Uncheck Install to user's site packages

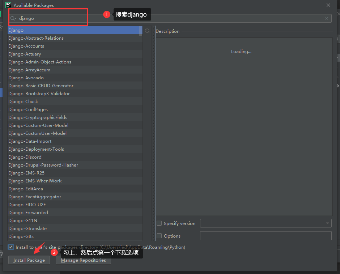tap(10, 247)
